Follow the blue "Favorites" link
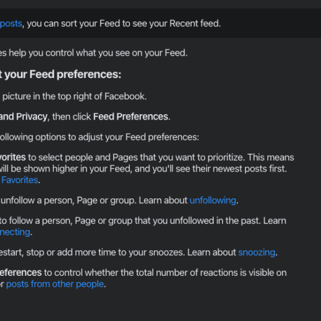 pos(20,180)
